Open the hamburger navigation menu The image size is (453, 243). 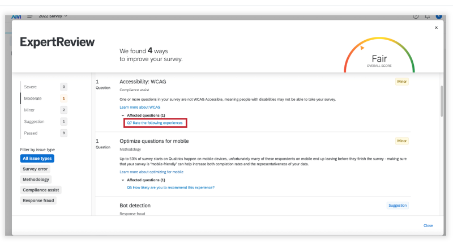[29, 16]
